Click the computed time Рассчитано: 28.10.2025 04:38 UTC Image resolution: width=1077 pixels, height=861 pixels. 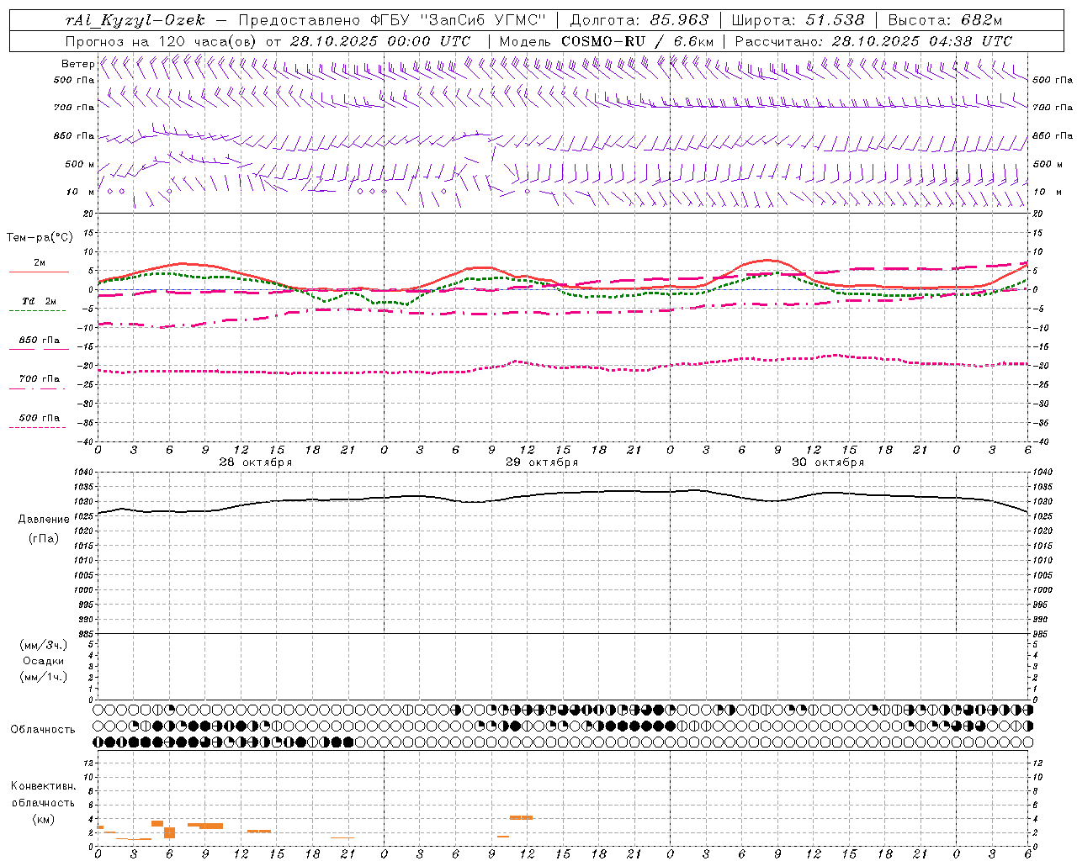[x=873, y=41]
